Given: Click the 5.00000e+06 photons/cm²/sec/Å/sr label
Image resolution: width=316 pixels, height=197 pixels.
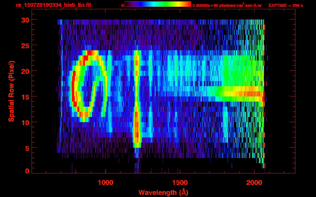Looking at the screenshot, I should (x=227, y=5).
